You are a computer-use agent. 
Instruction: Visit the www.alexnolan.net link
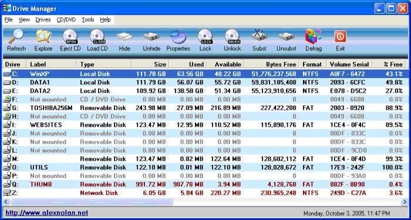click(46, 212)
